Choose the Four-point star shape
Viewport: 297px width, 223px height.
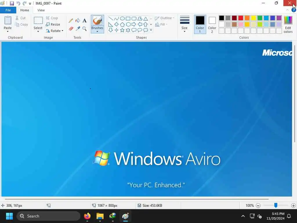117,30
